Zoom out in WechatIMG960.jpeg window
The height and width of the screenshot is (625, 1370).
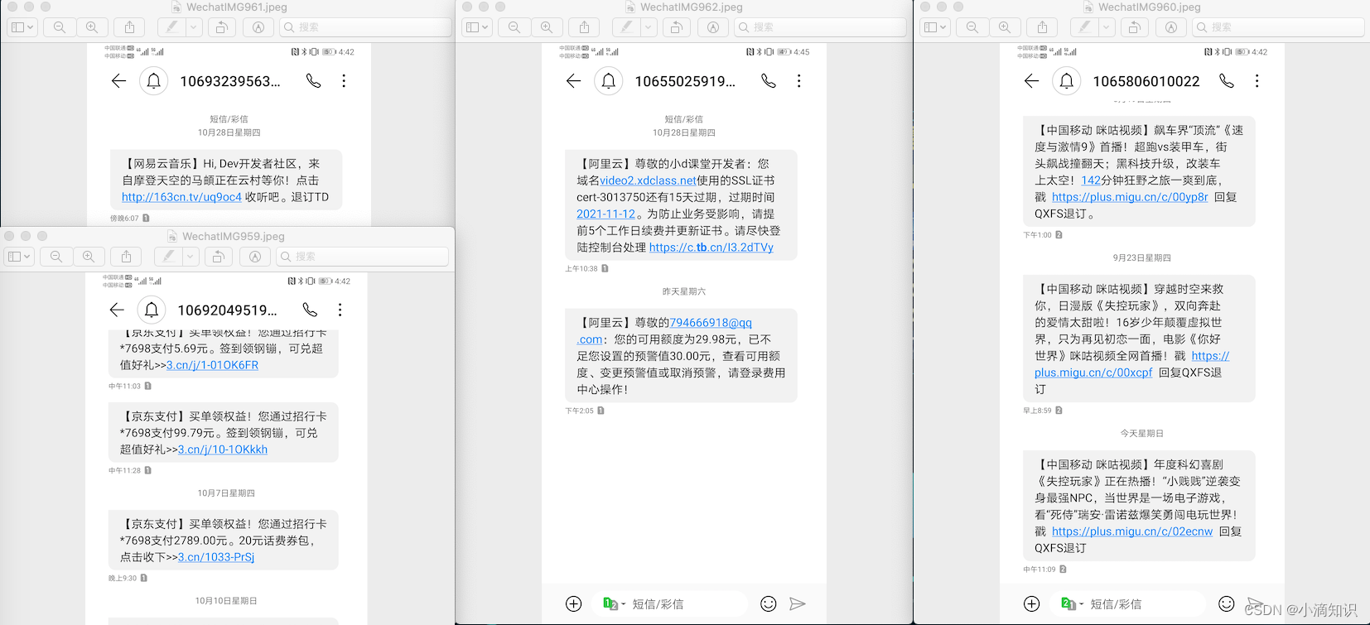tap(972, 27)
